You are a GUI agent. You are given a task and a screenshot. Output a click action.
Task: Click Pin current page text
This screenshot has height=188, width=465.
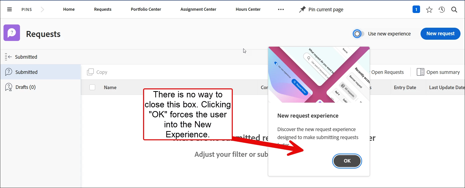(x=326, y=9)
